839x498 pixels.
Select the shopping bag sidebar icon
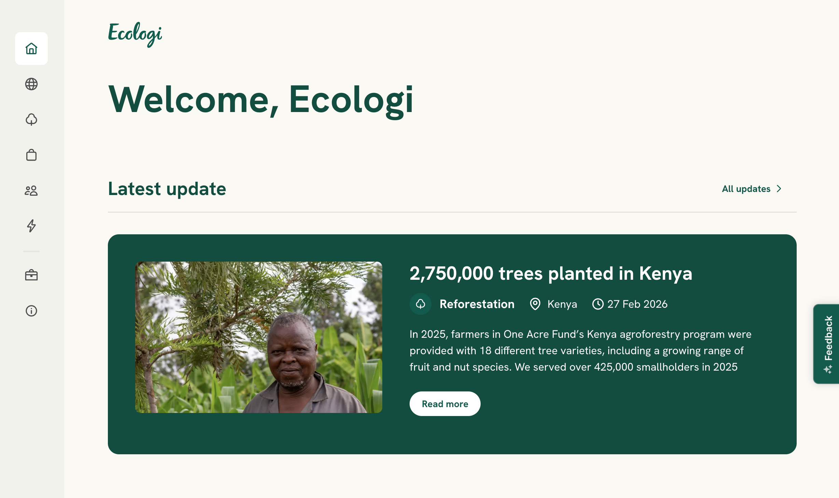31,155
